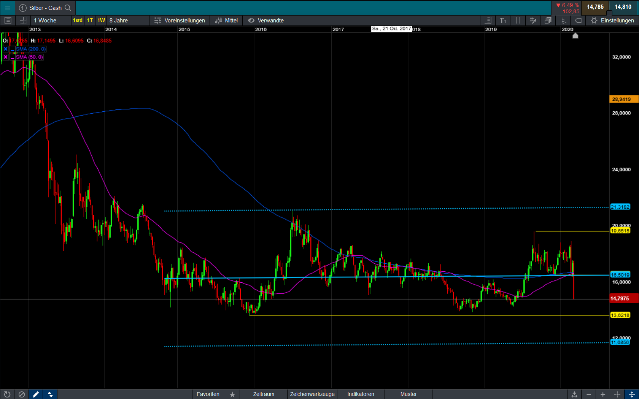The image size is (639, 399).
Task: Toggle the crosshair cursor button
Action: pos(617,394)
